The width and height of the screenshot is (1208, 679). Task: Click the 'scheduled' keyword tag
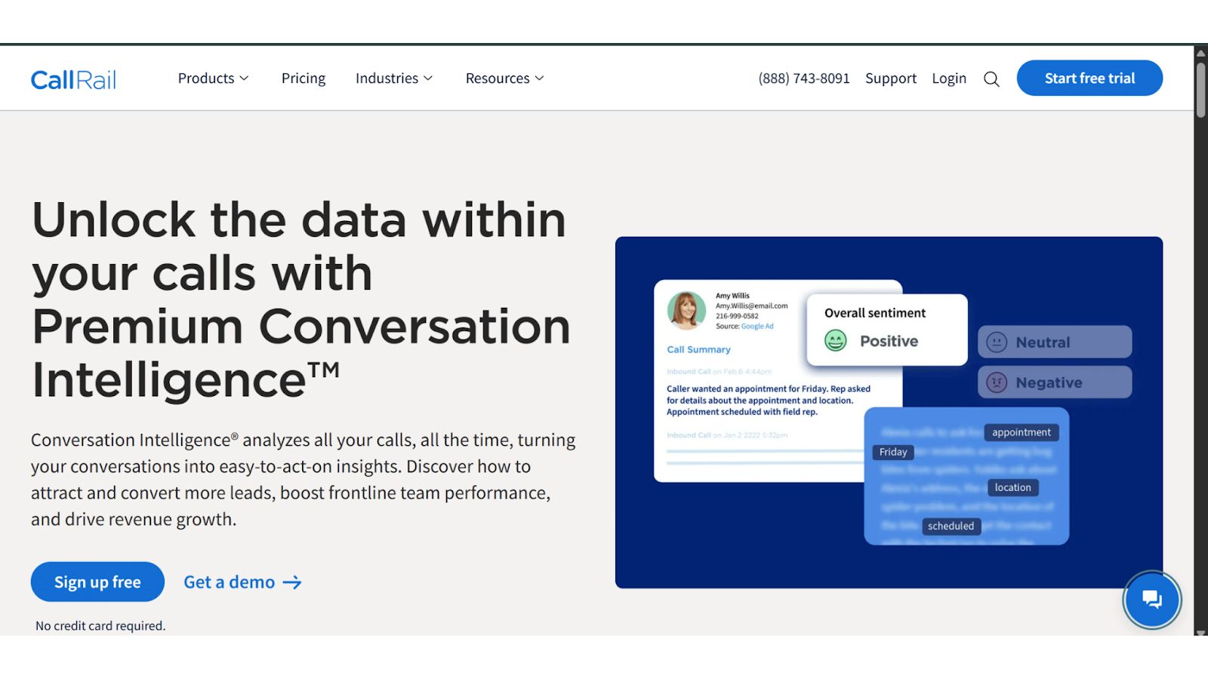point(951,526)
